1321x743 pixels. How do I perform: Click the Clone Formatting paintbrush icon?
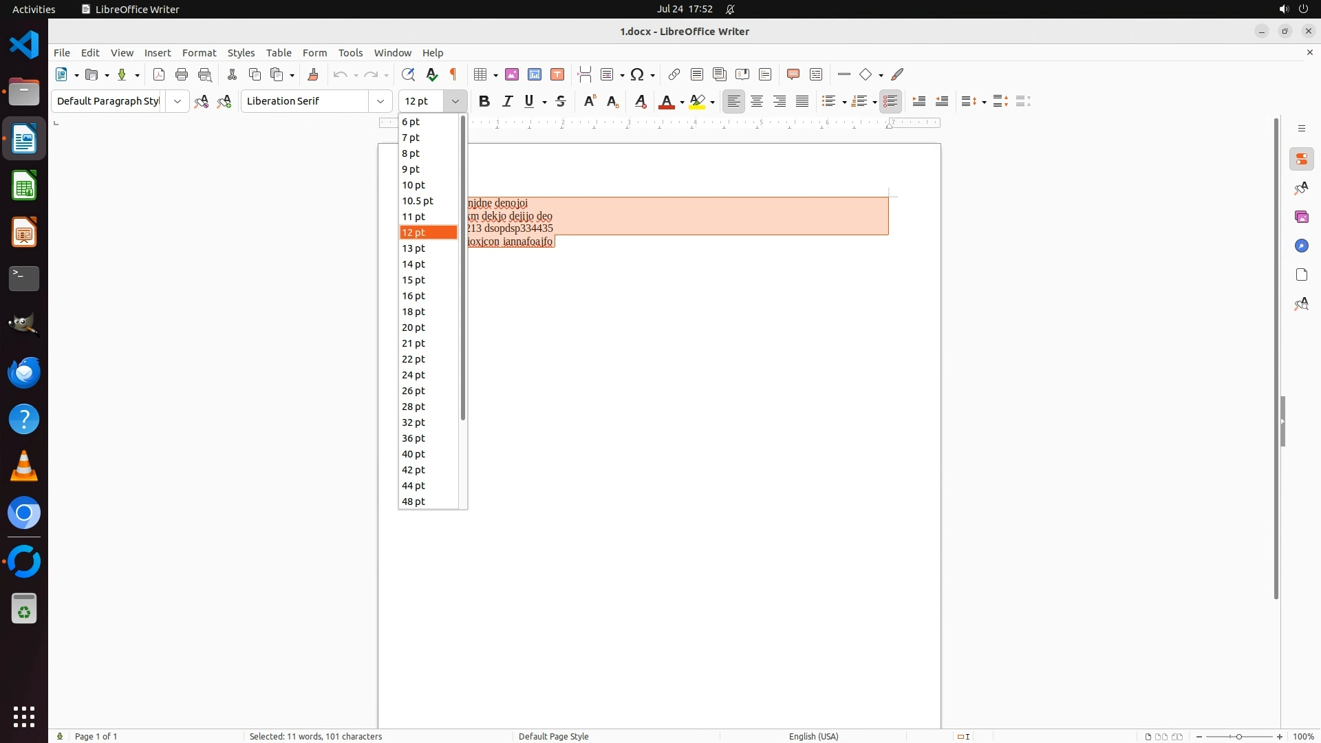[x=313, y=74]
